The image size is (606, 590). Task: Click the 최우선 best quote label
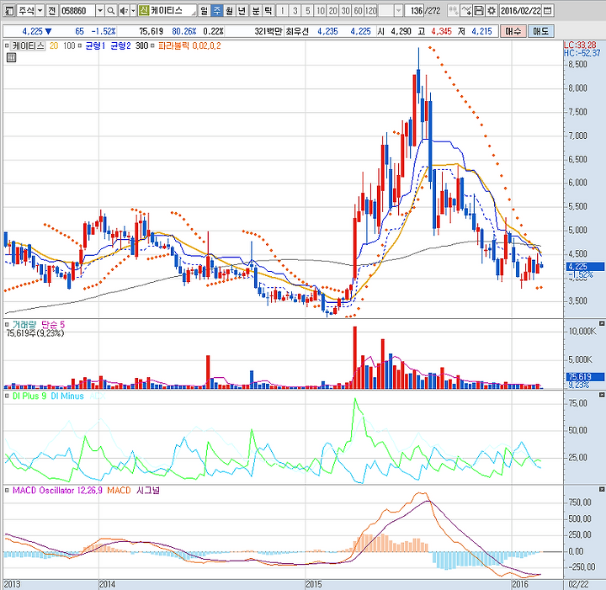point(297,31)
